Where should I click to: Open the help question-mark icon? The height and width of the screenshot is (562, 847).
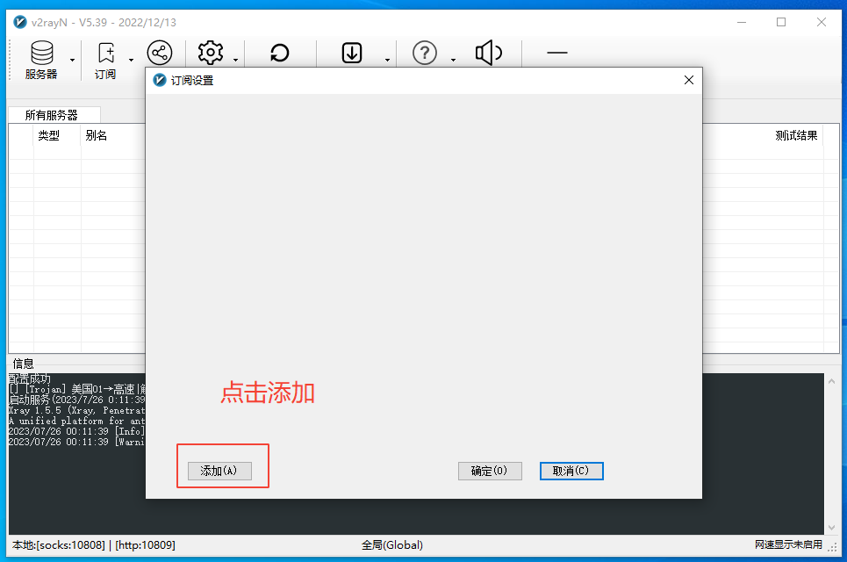[424, 53]
